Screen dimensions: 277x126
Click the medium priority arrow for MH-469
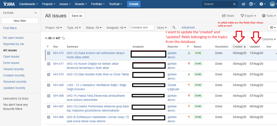pos(189,85)
